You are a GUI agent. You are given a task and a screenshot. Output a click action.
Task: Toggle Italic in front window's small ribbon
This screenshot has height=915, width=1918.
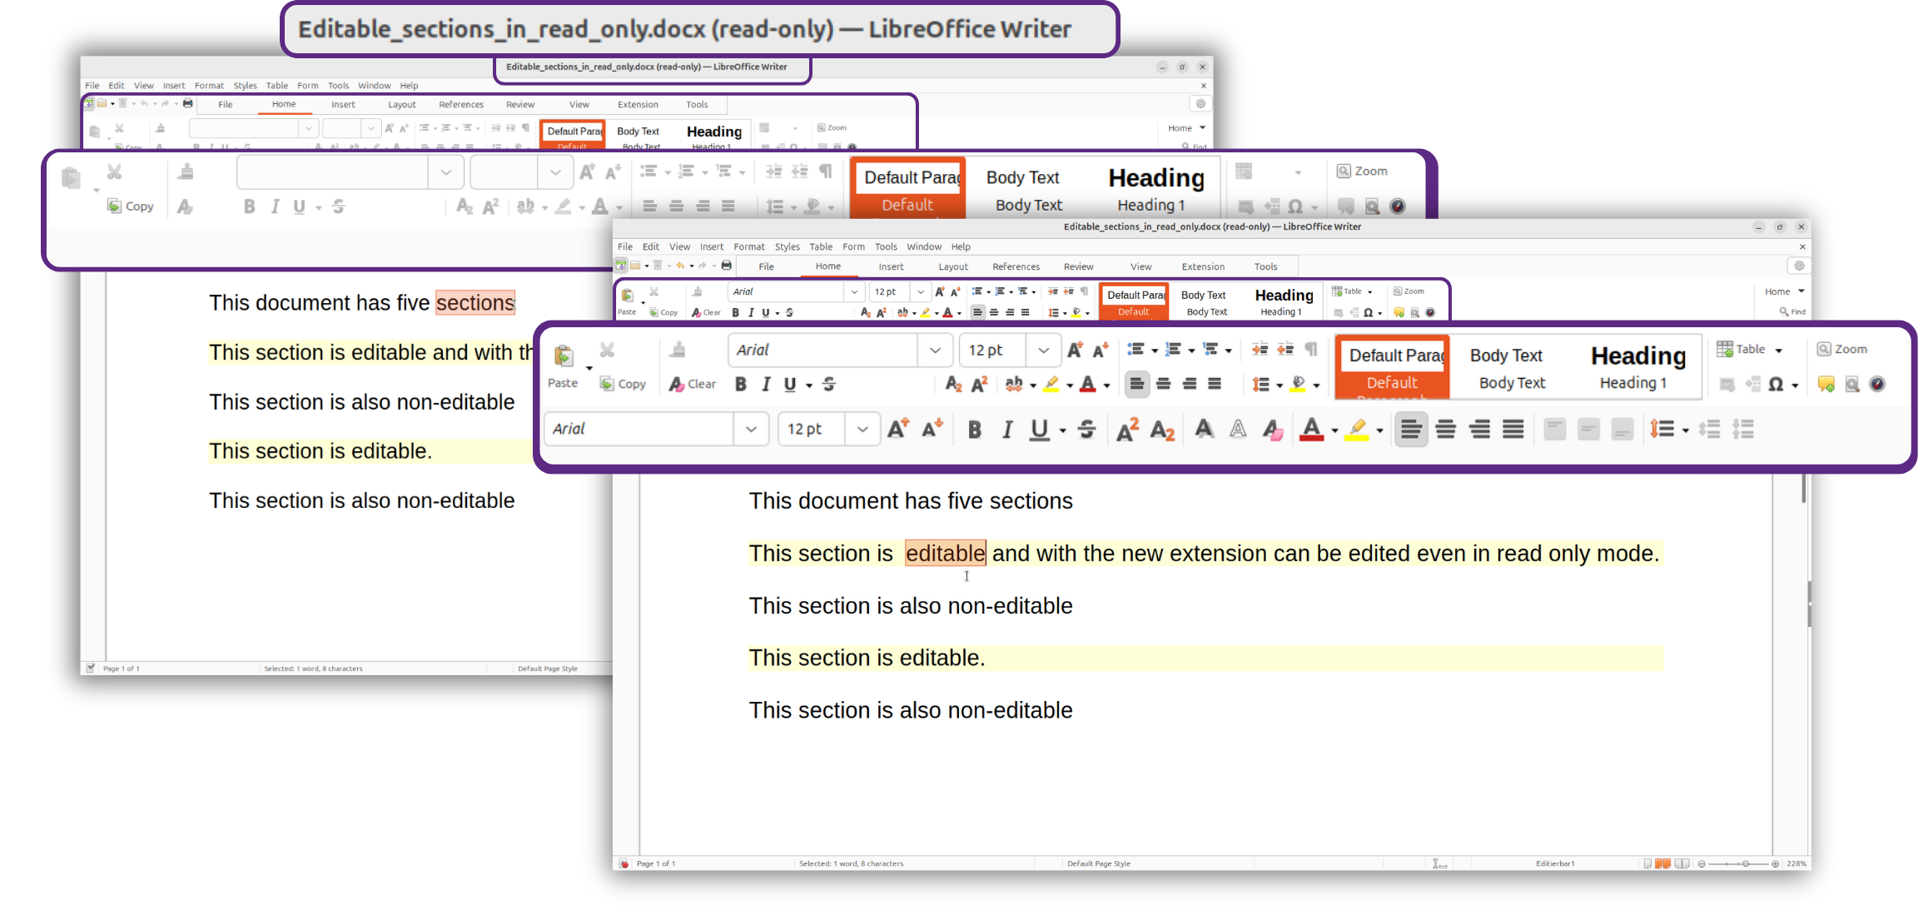click(x=751, y=312)
